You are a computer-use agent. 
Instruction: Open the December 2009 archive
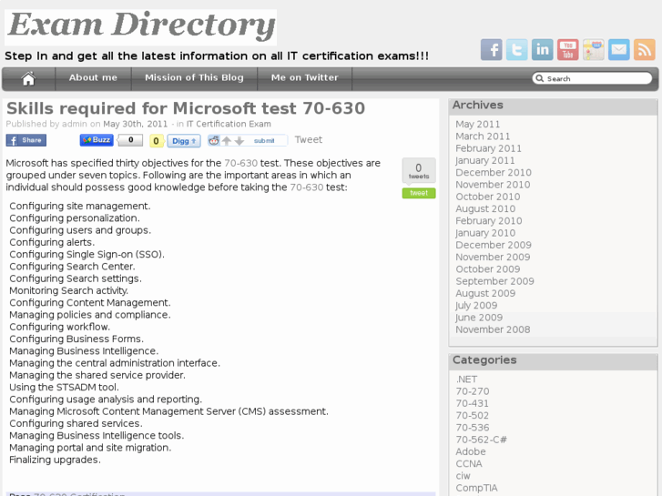tap(494, 245)
